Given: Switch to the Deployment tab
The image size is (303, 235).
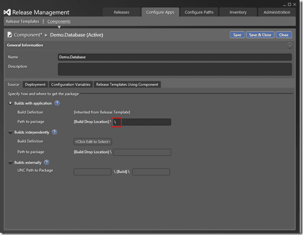Looking at the screenshot, I should coord(35,84).
